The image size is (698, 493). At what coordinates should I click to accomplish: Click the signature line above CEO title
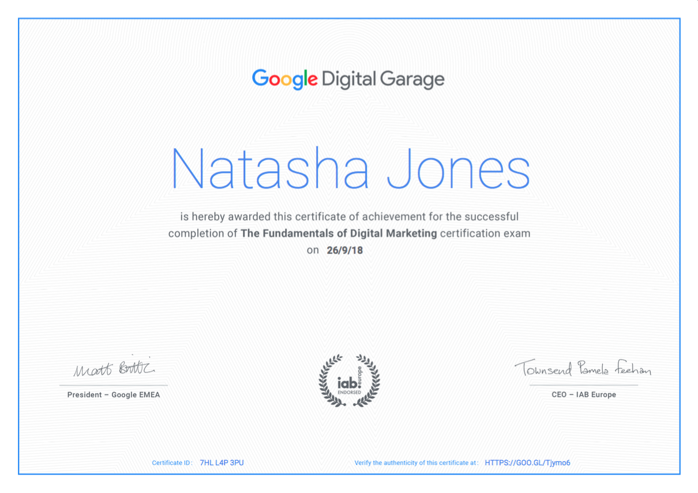[584, 385]
